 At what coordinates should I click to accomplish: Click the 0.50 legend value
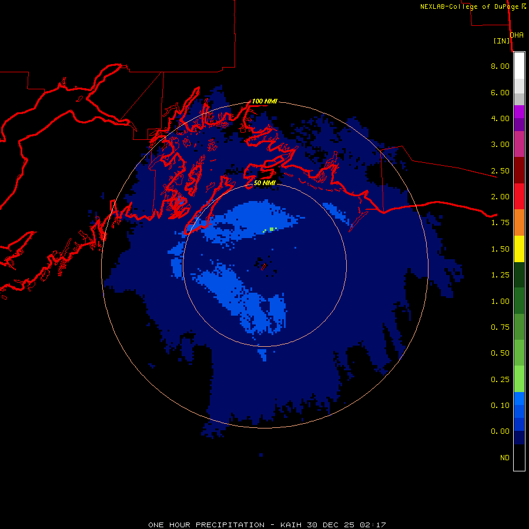tap(500, 353)
